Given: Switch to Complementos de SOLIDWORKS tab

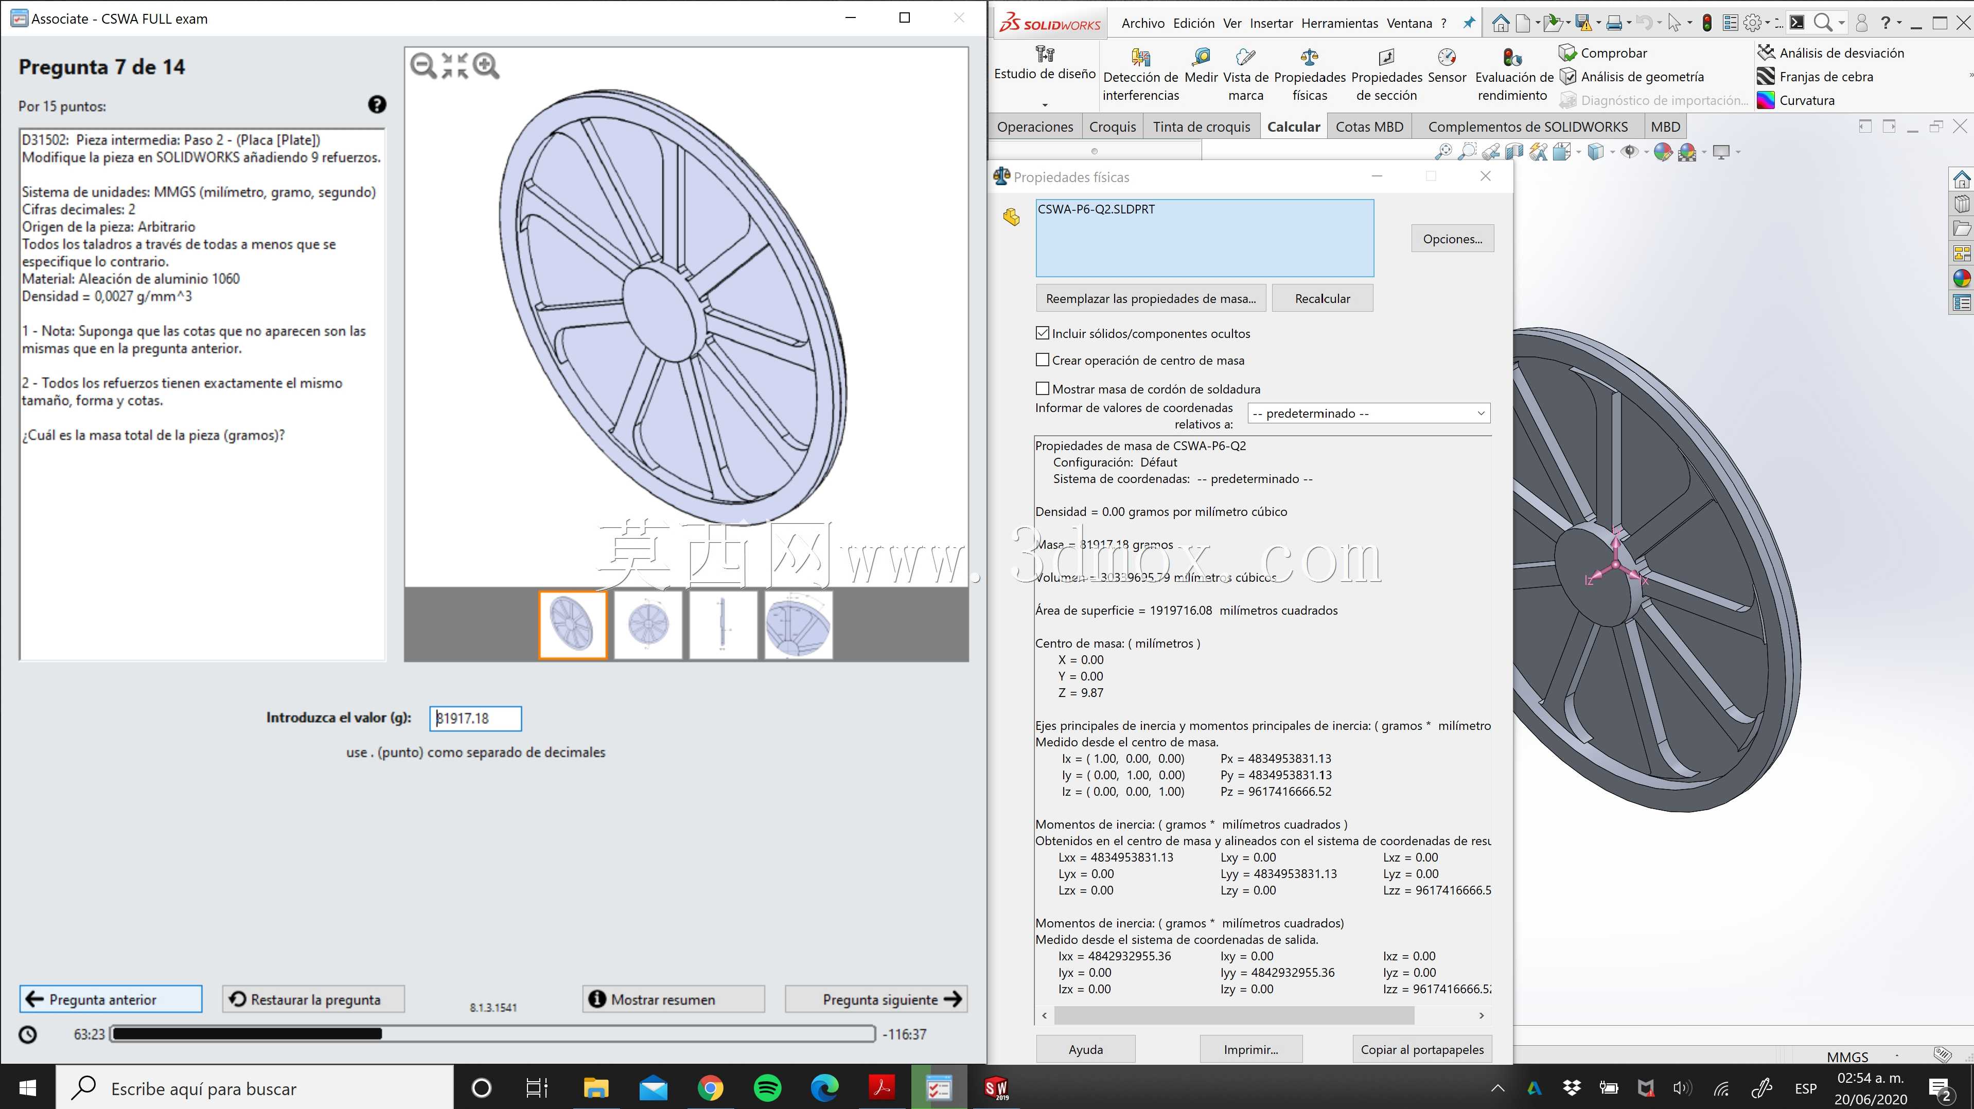Looking at the screenshot, I should click(x=1527, y=127).
